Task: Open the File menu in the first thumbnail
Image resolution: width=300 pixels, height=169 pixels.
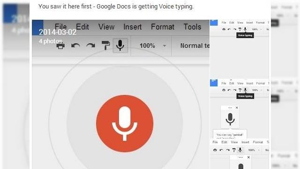Action: tap(224, 23)
